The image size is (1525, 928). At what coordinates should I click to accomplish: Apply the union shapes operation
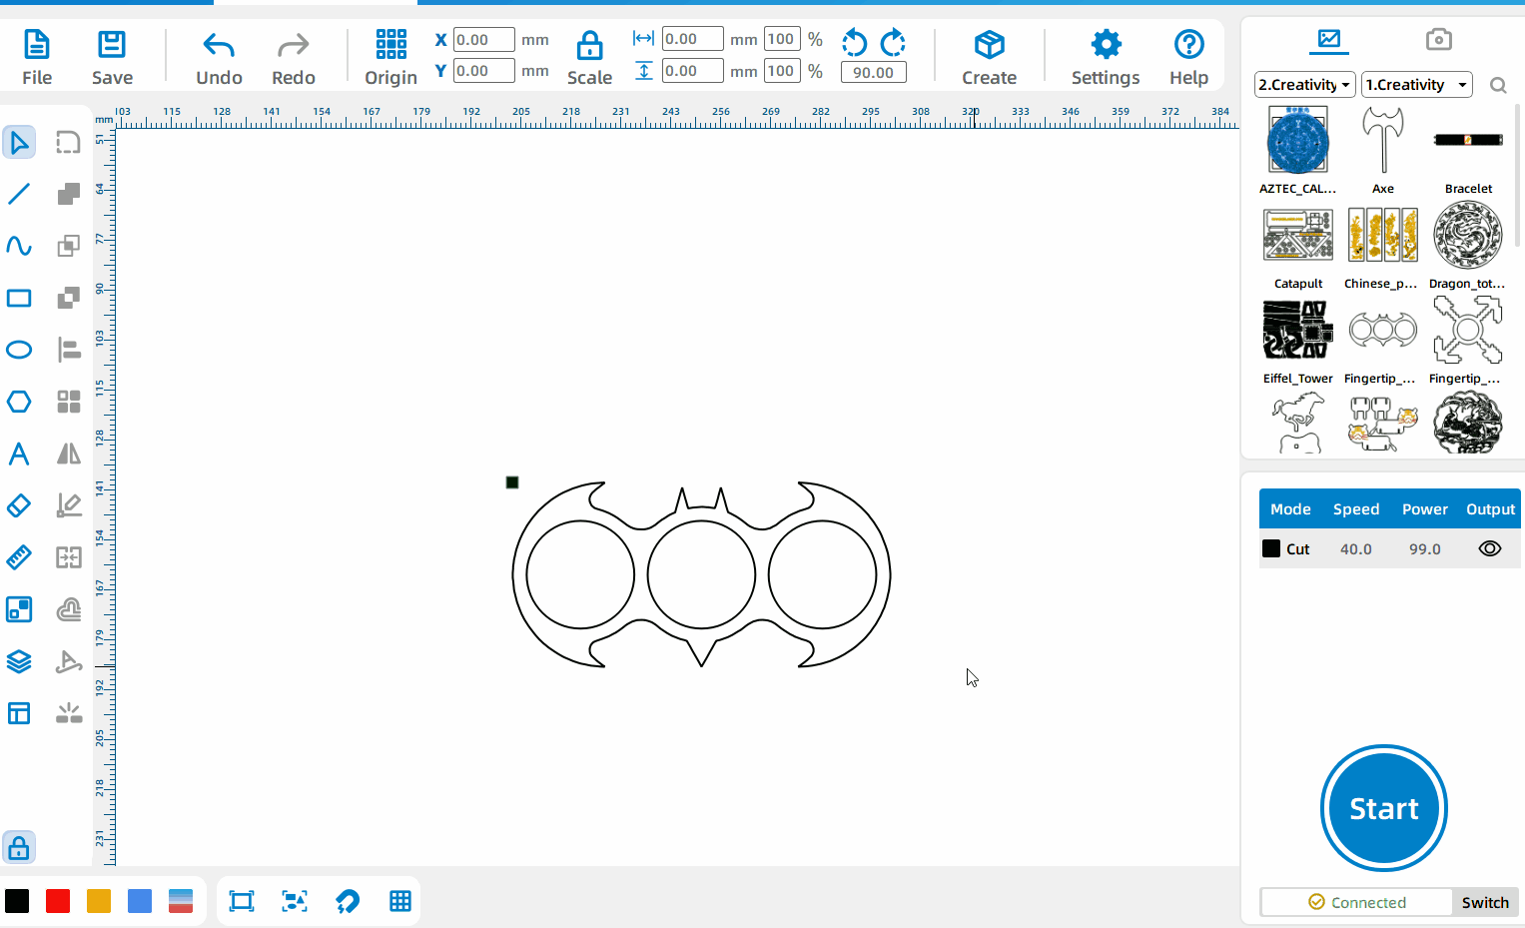pos(68,194)
